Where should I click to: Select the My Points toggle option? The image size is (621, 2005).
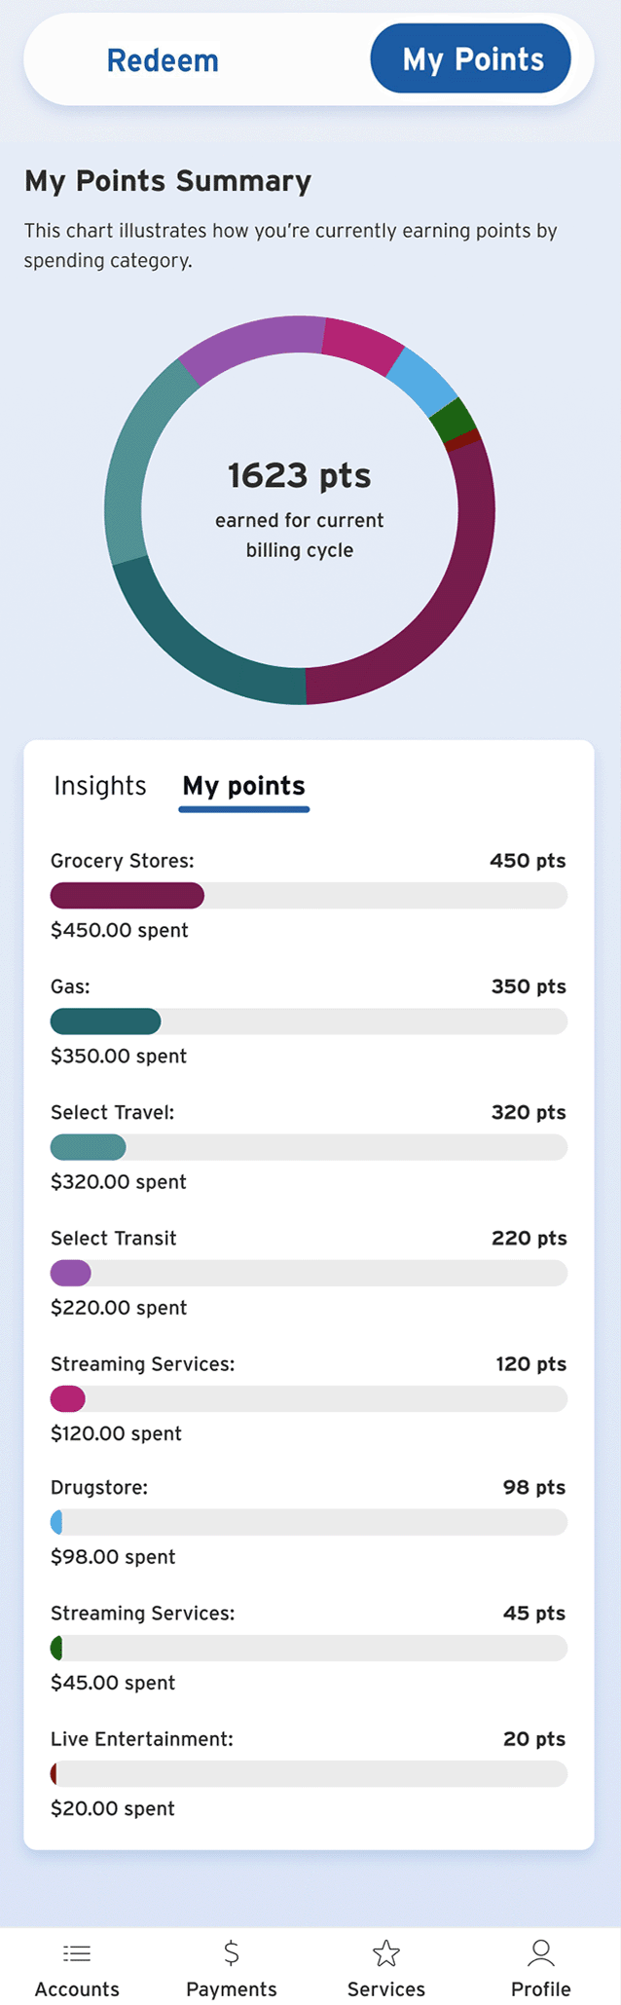click(x=471, y=59)
